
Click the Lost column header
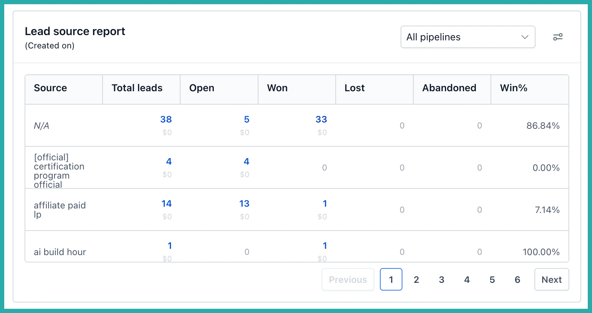click(x=374, y=89)
